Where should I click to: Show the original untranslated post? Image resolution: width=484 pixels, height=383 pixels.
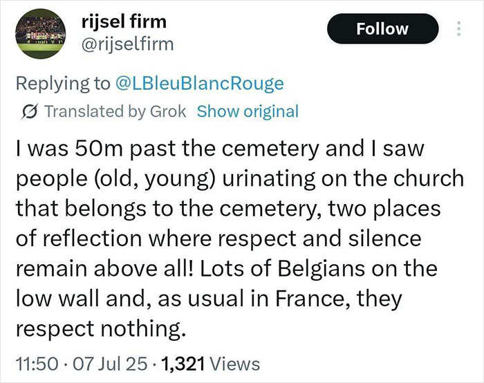(x=248, y=111)
